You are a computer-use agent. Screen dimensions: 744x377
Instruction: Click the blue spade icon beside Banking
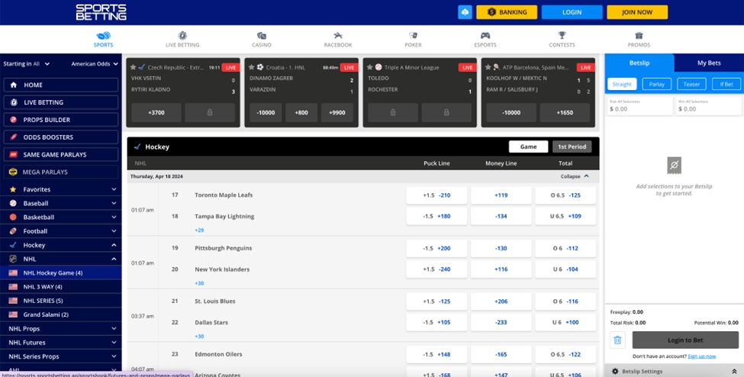click(x=465, y=12)
